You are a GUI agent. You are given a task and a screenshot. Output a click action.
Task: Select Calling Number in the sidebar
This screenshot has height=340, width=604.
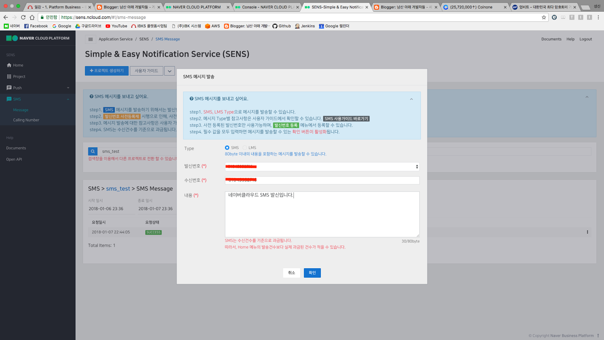pyautogui.click(x=26, y=120)
